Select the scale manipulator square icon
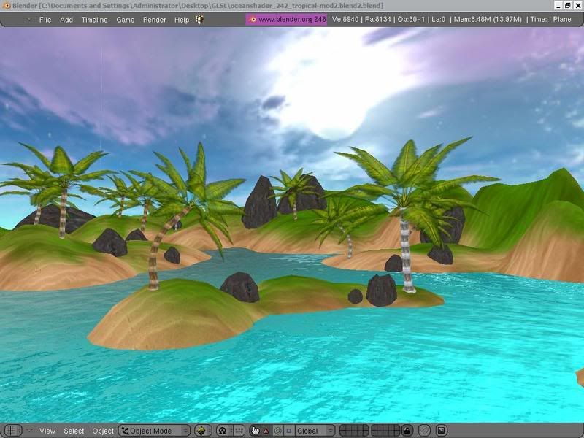Viewport: 584px width, 438px height. 288,431
